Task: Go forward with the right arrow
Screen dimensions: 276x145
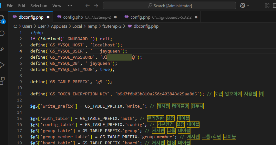Action: [96, 5]
